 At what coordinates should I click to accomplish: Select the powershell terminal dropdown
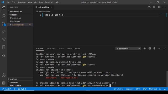pos(128,49)
